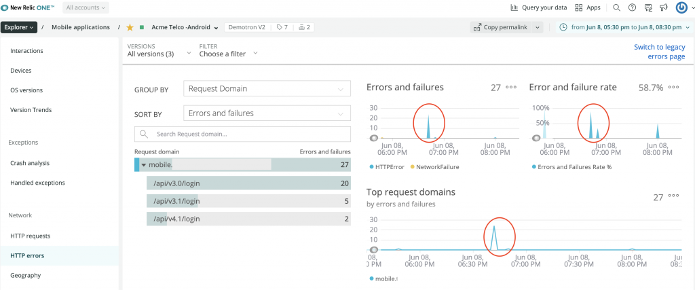Click Switch to legacy errors page link
695x290 pixels.
(x=660, y=52)
